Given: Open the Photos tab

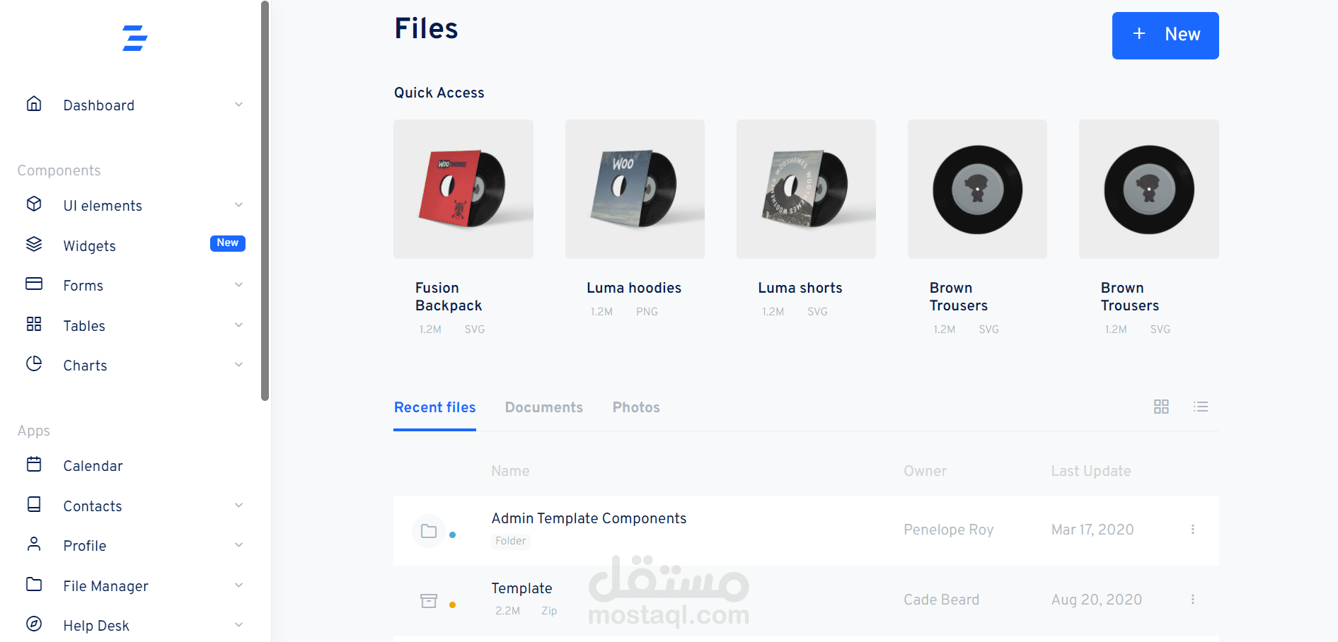Looking at the screenshot, I should coord(636,407).
